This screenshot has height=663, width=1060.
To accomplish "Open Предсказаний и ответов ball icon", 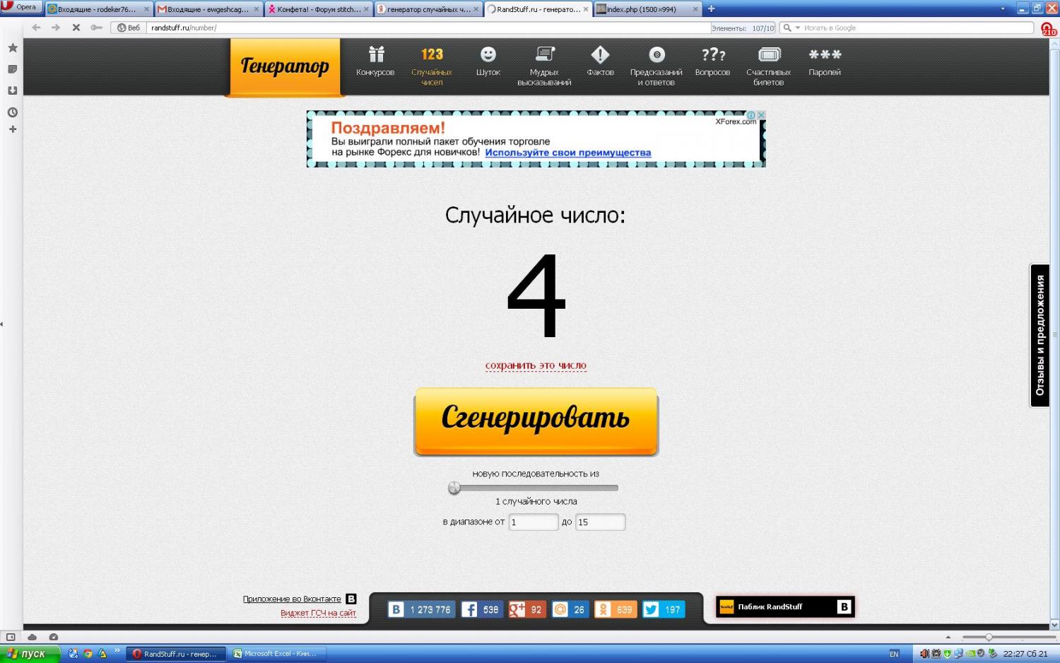I will point(656,55).
